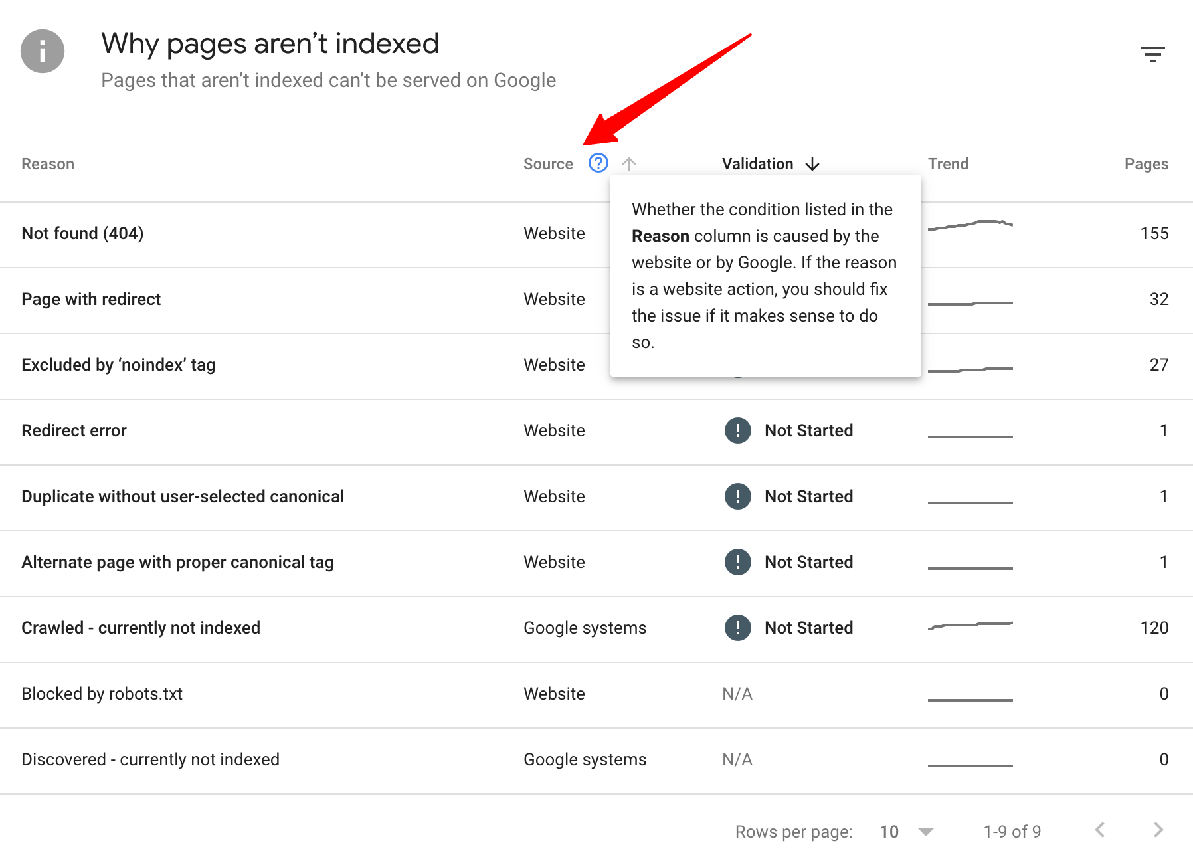Open the Rows per page dropdown
1193x857 pixels.
point(907,831)
